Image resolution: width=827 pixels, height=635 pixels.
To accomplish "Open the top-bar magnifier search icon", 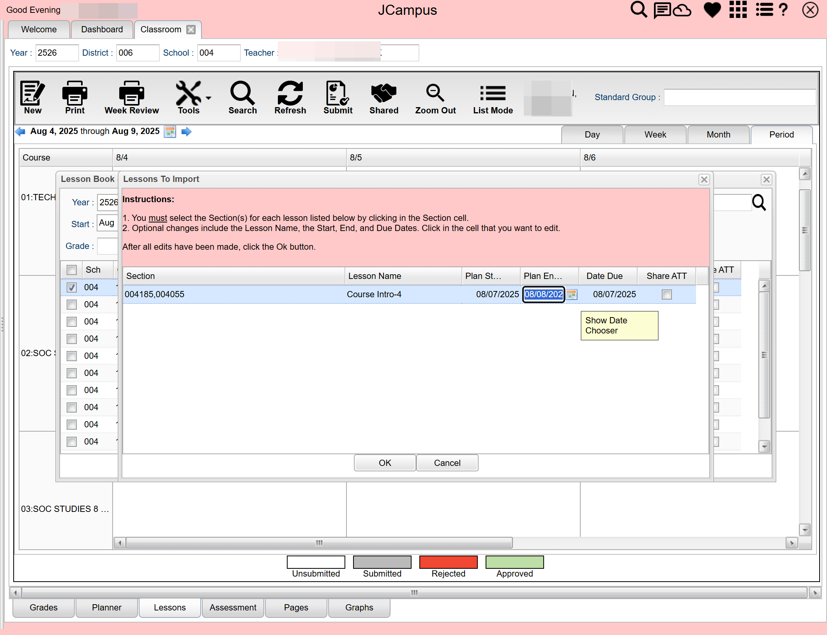I will point(639,10).
